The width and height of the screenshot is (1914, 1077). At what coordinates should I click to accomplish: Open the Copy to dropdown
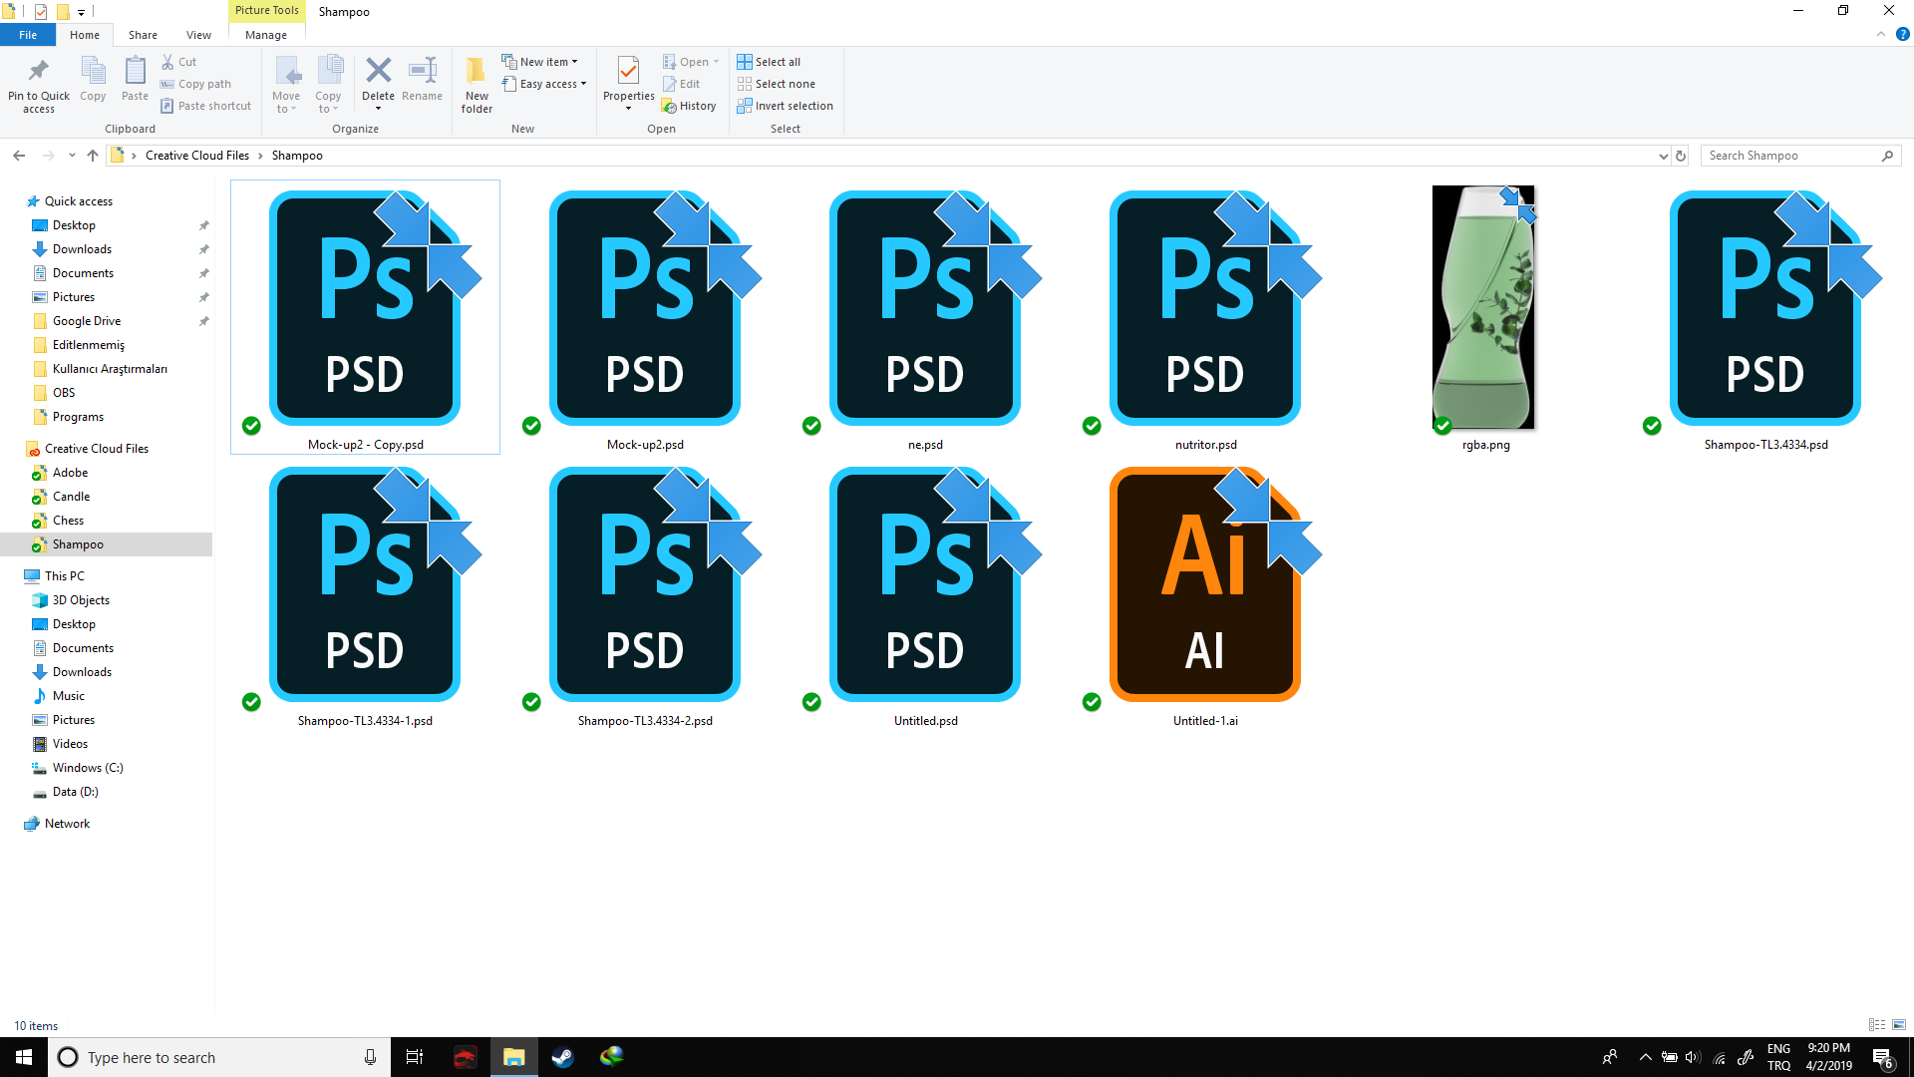coord(328,103)
